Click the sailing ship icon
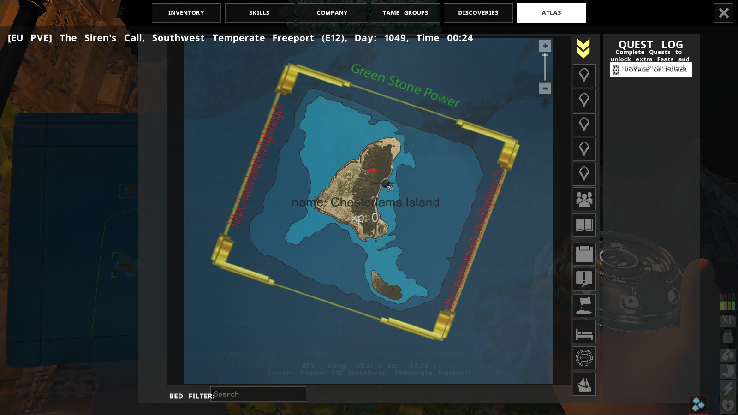 tap(584, 384)
